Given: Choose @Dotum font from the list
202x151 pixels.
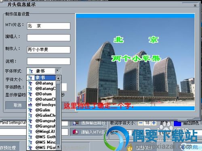Looking at the screenshot, I should coord(41,94).
